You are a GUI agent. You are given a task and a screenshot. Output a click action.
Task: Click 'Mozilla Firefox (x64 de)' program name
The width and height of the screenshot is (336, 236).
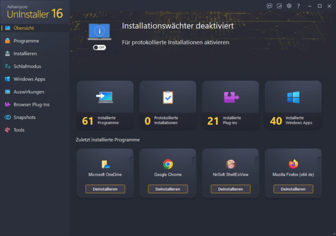click(293, 174)
